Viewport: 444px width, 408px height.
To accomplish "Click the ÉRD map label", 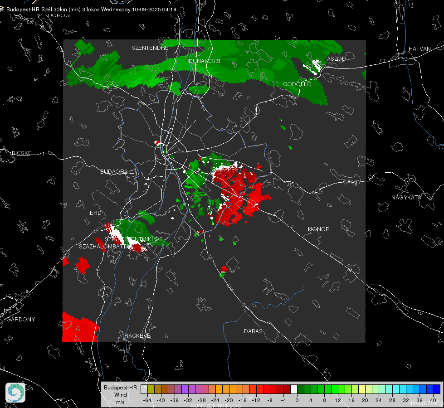I will click(95, 213).
